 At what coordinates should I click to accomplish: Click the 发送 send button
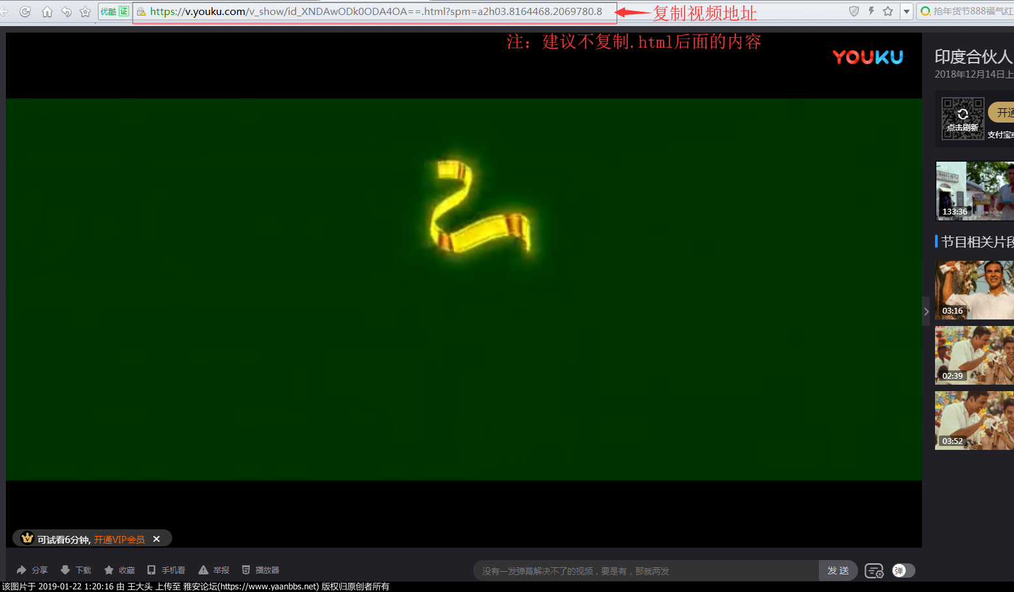tap(838, 570)
